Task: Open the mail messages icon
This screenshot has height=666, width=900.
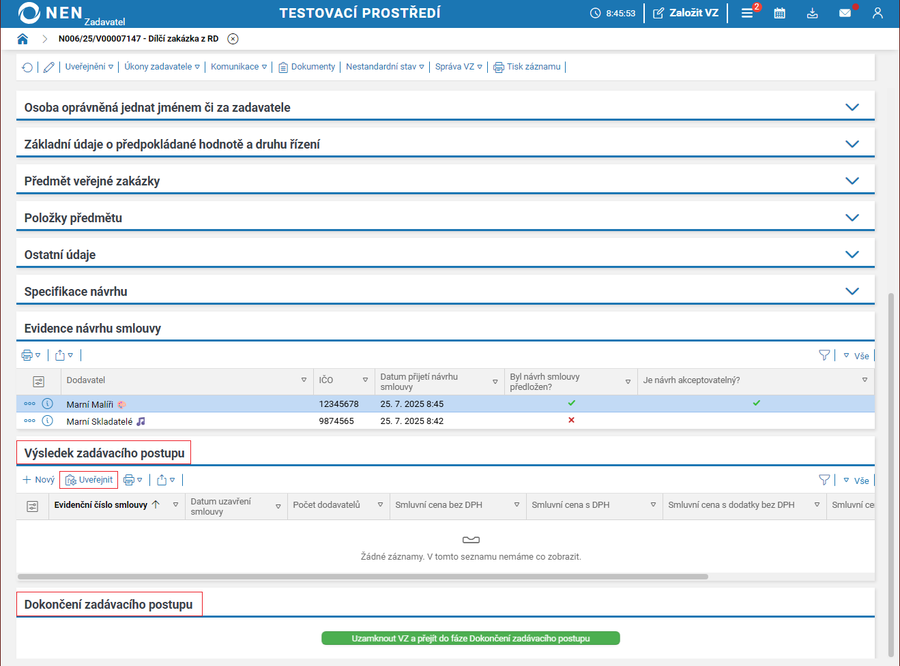Action: 845,13
